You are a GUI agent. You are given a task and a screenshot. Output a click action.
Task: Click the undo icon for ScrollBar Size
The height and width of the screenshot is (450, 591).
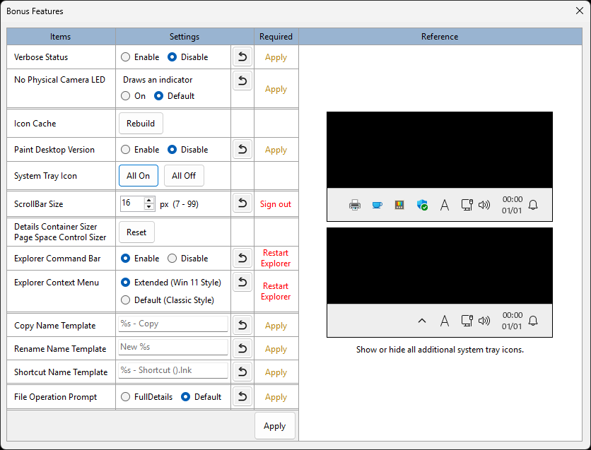pos(242,203)
